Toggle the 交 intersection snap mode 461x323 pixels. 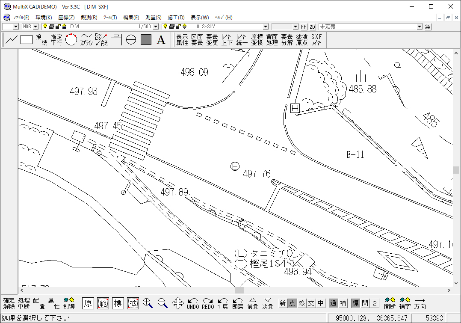(x=311, y=303)
